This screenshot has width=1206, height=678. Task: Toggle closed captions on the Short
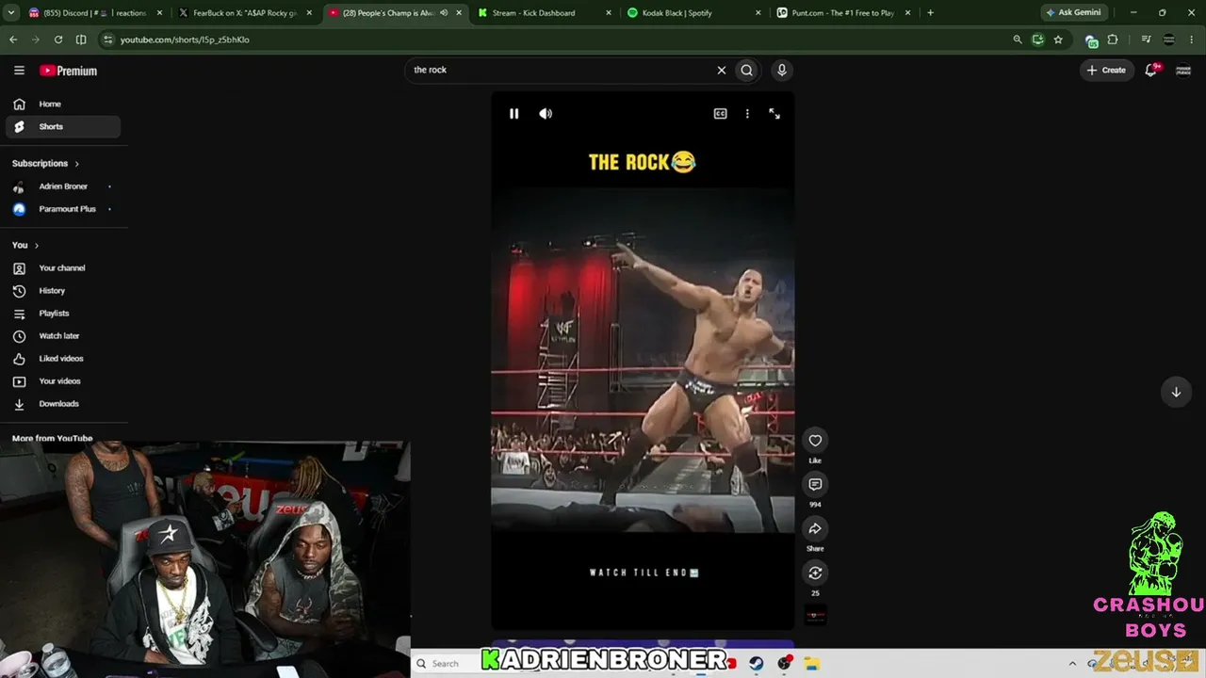[x=720, y=114]
